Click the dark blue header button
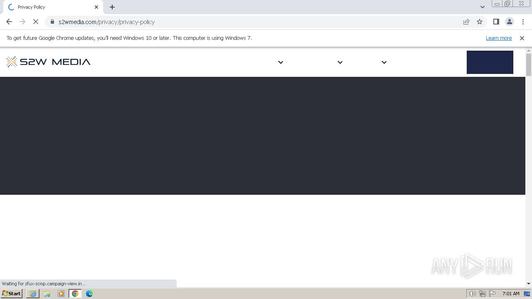 pyautogui.click(x=490, y=62)
